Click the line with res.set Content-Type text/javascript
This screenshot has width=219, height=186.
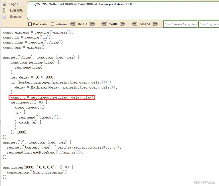click(x=64, y=147)
